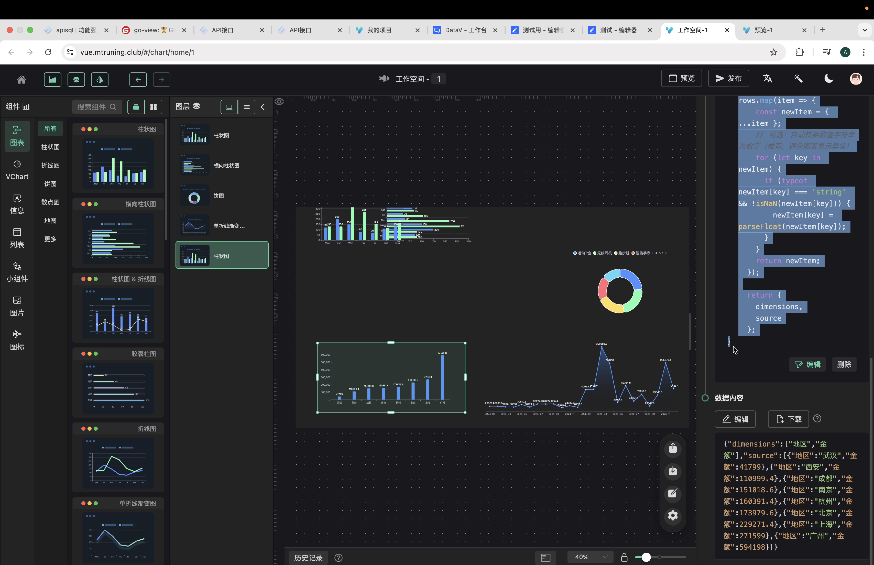Screen dimensions: 874x565
Task: Open the language translation icon
Action: pyautogui.click(x=768, y=79)
